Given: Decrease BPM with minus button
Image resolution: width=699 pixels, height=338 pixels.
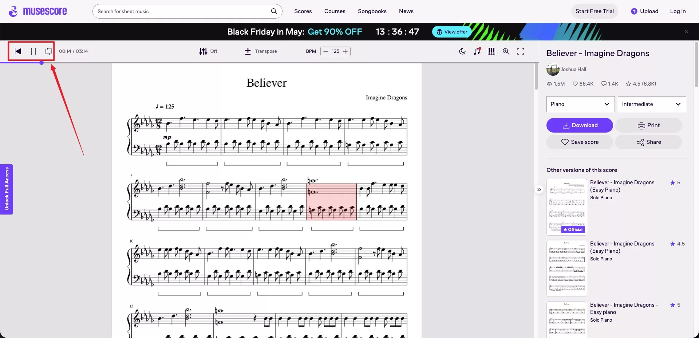Looking at the screenshot, I should 326,51.
